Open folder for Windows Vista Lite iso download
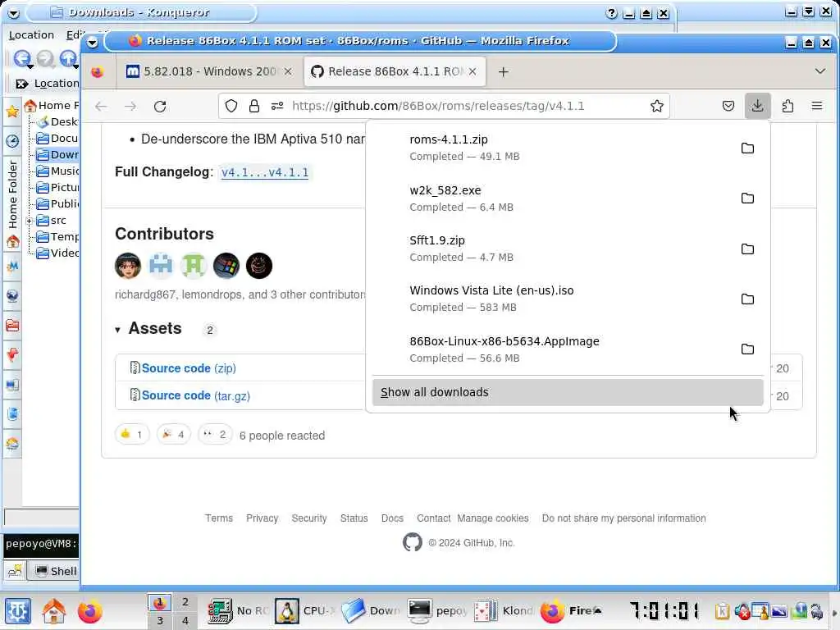The image size is (840, 630). click(x=747, y=299)
